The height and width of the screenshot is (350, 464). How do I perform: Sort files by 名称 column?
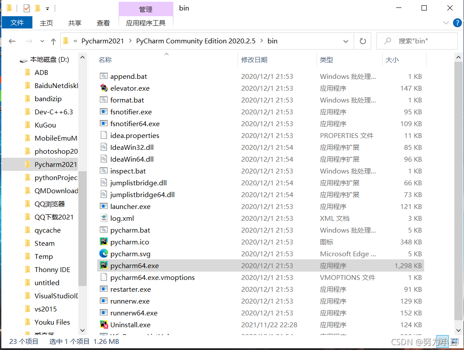(105, 60)
